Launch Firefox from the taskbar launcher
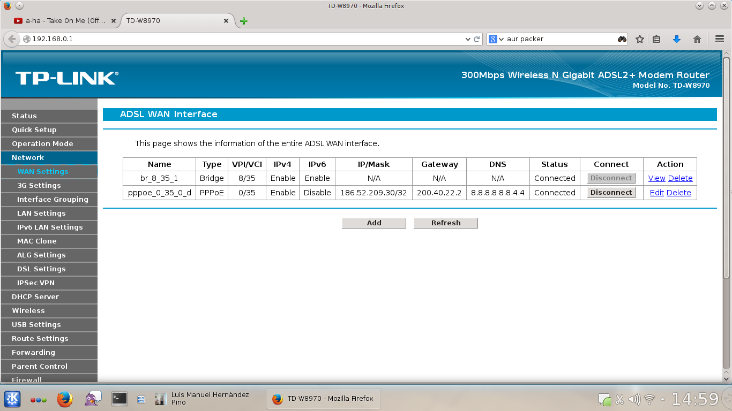732x411 pixels. coord(65,399)
